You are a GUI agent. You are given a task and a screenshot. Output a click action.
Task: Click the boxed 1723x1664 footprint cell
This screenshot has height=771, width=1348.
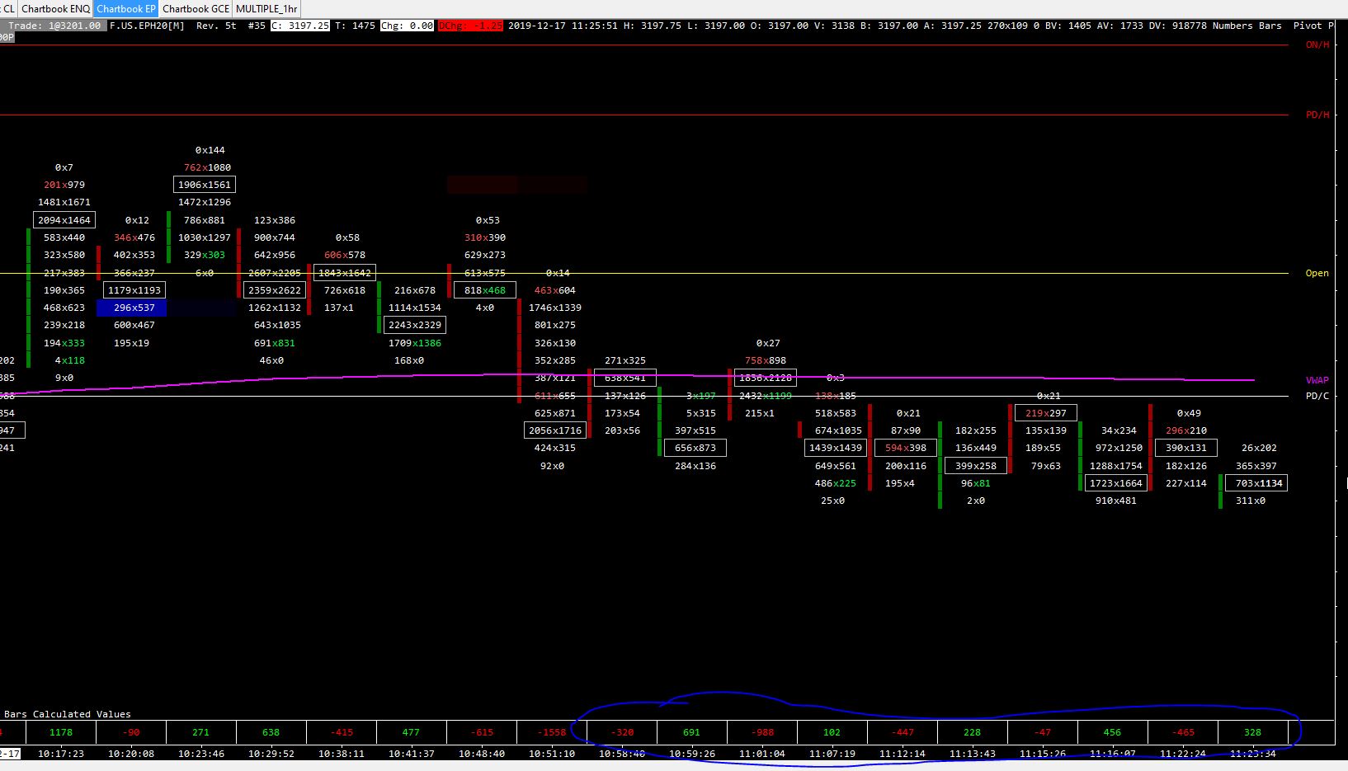[1116, 483]
